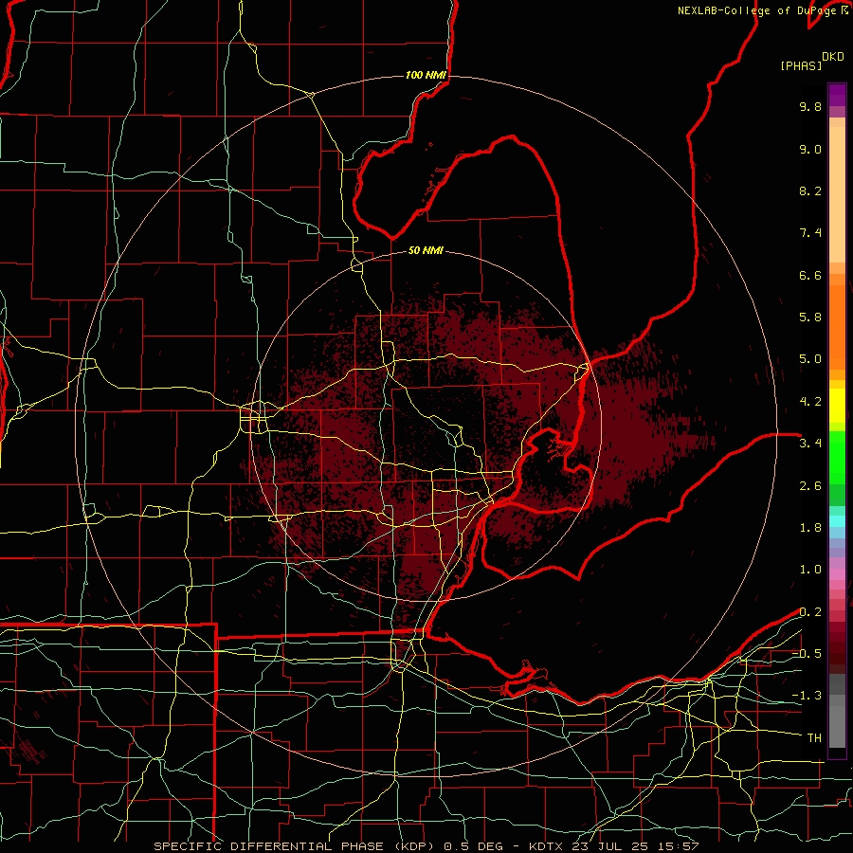Click the 9.0 legend value

(810, 149)
